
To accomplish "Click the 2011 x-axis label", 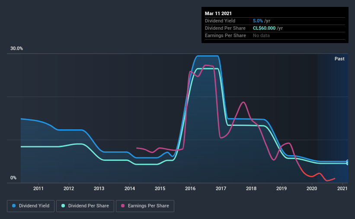I will click(38, 188).
